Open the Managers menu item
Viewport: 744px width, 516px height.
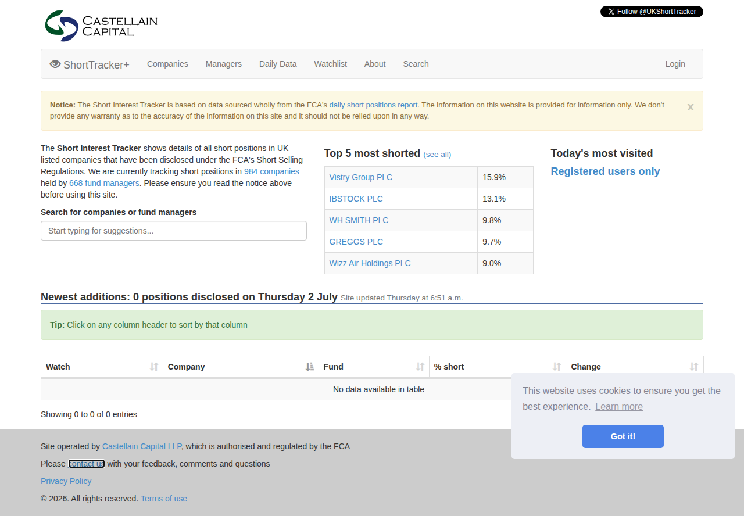[224, 64]
